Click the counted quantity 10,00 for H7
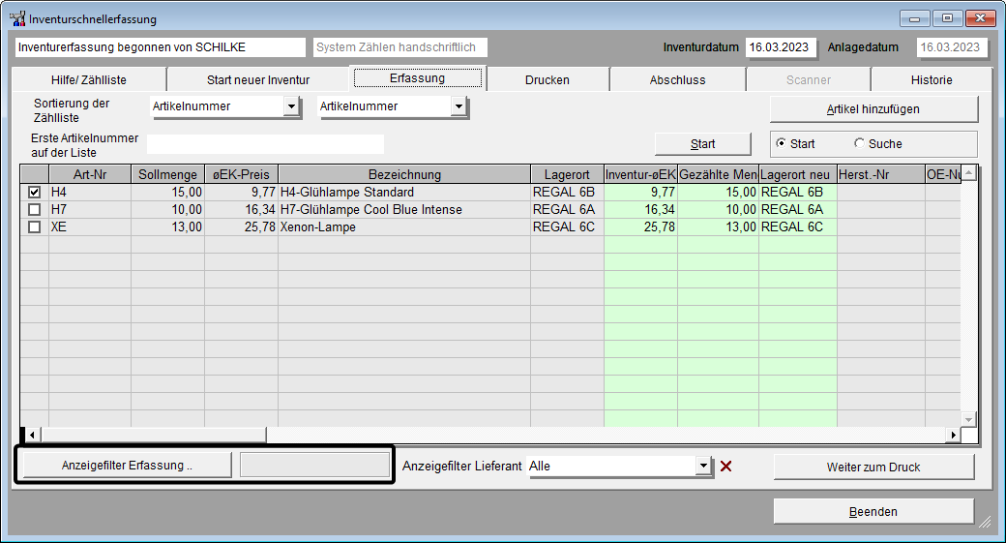1006x543 pixels. [718, 209]
